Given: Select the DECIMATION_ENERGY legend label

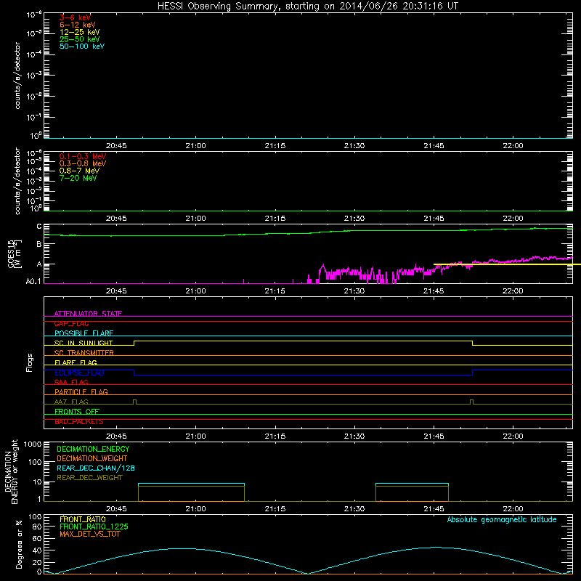Looking at the screenshot, I should [93, 449].
